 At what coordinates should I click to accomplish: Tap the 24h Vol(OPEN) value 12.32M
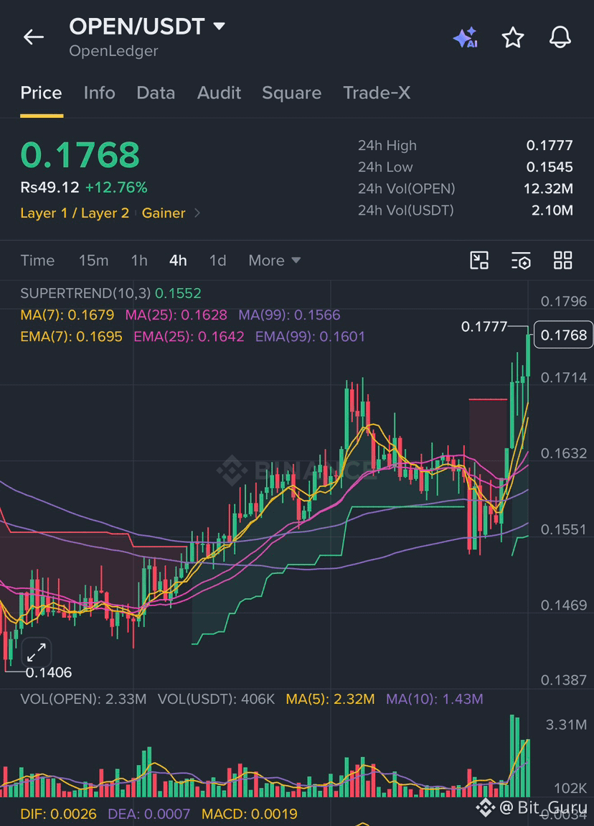(x=548, y=189)
